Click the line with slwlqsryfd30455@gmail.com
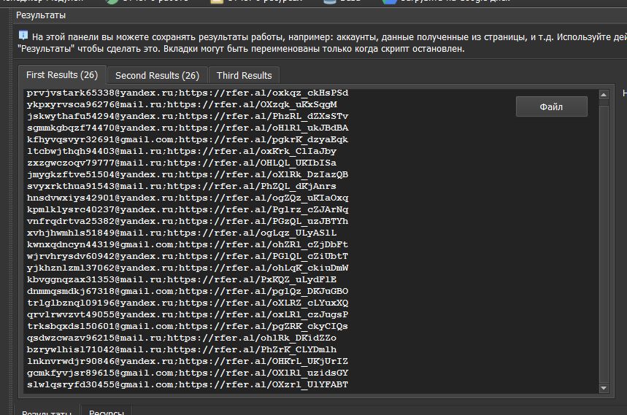The width and height of the screenshot is (627, 415). coord(188,384)
